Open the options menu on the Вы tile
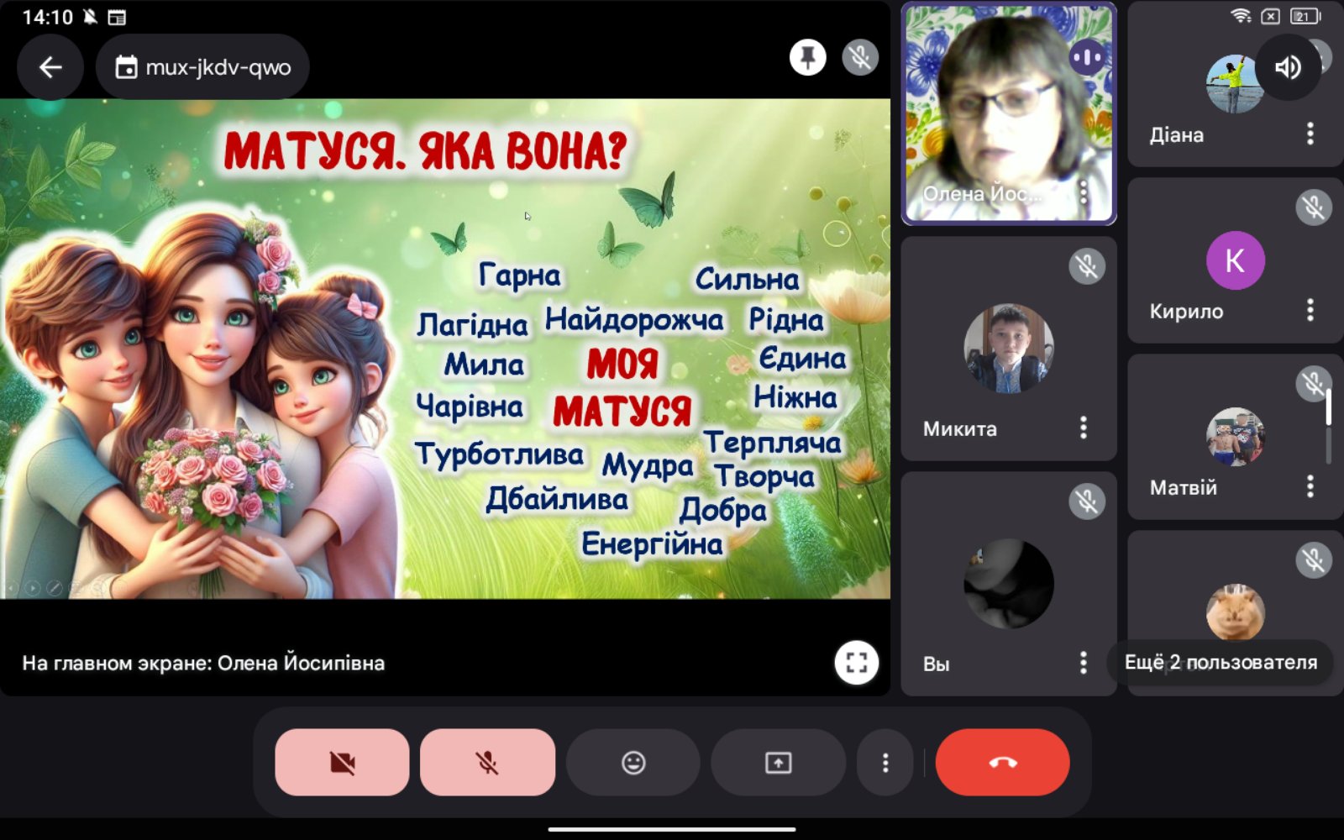The height and width of the screenshot is (840, 1344). coord(1084,664)
